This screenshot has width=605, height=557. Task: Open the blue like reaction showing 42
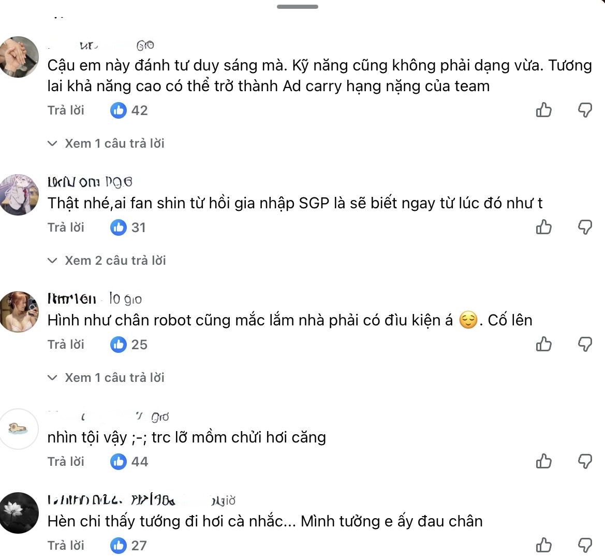click(x=128, y=110)
